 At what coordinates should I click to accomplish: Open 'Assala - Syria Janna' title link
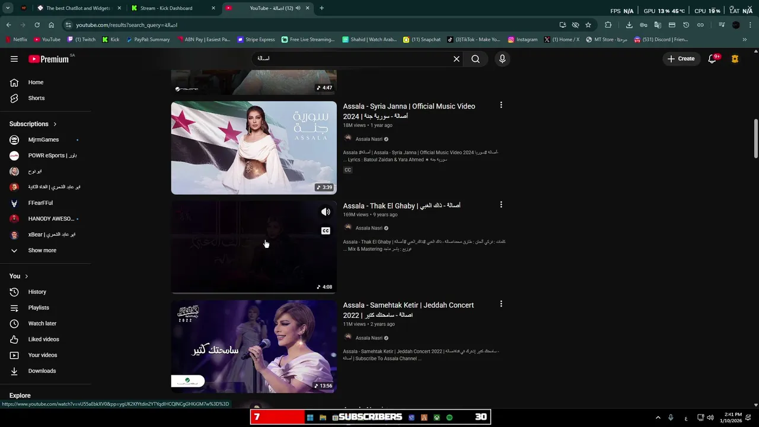coord(409,111)
